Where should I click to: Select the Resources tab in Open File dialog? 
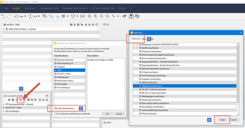click(136, 39)
